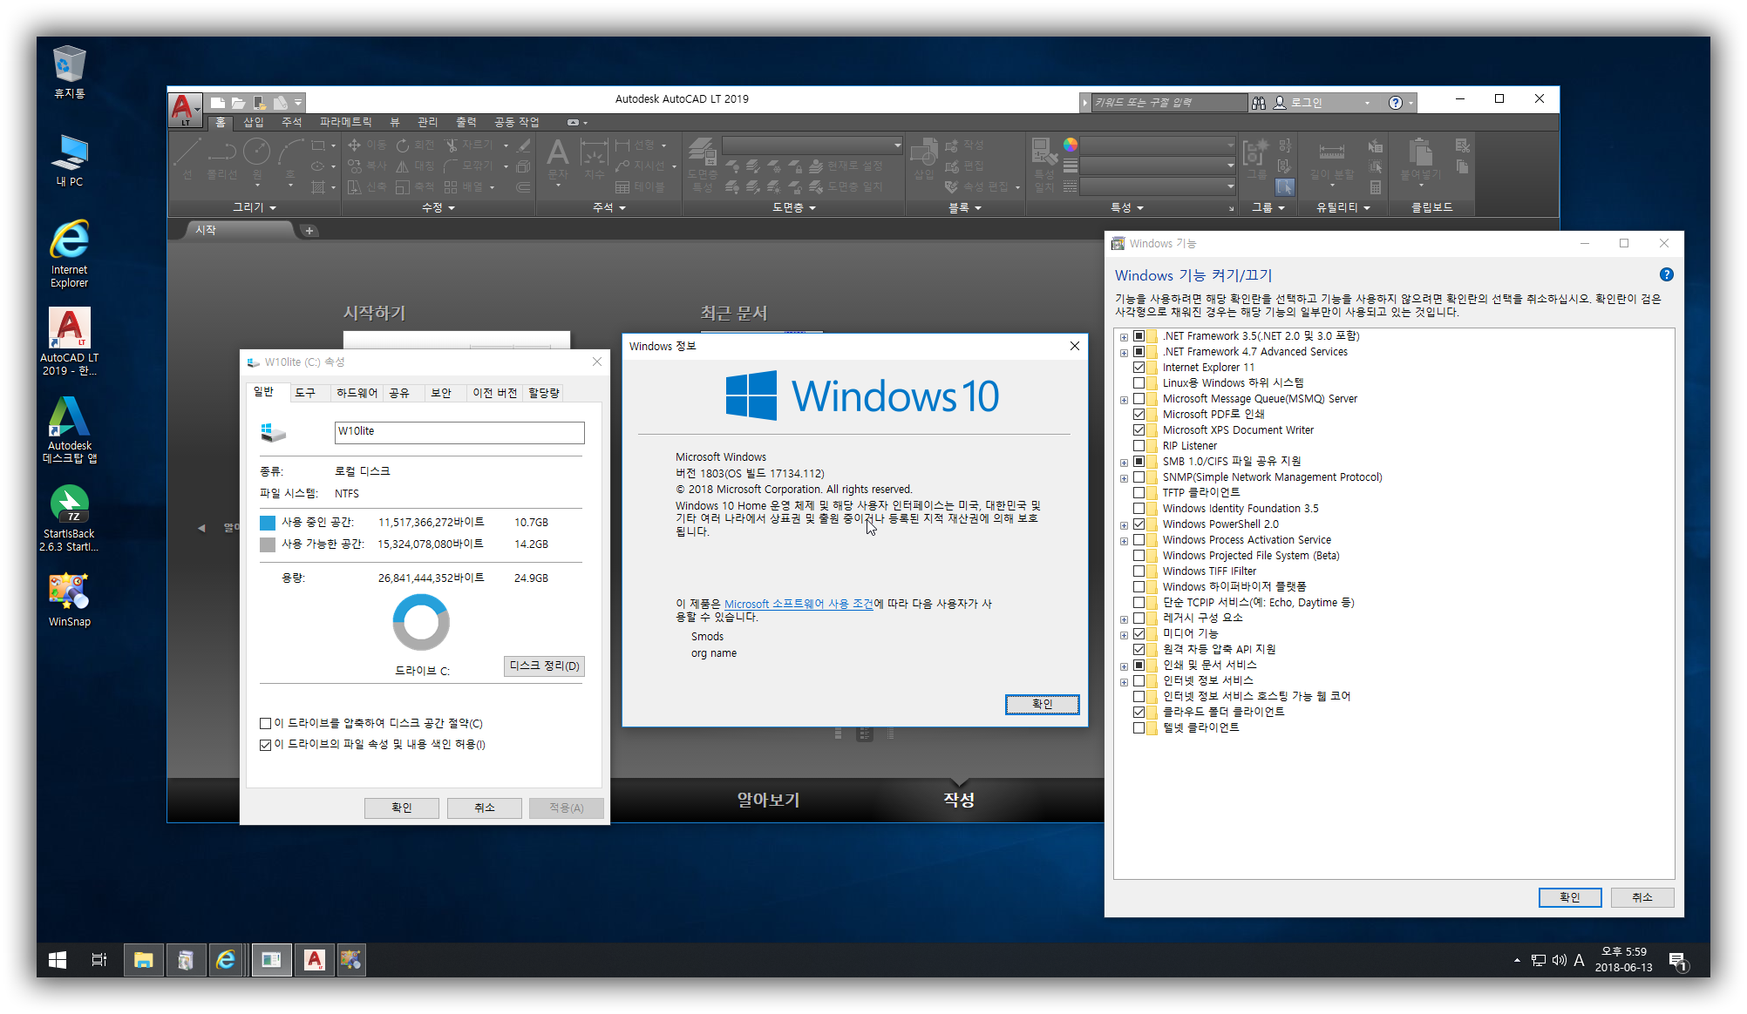Viewport: 1747px width, 1014px height.
Task: Open the Microsoft 소프트웨어 사용 조건 link
Action: (x=799, y=604)
